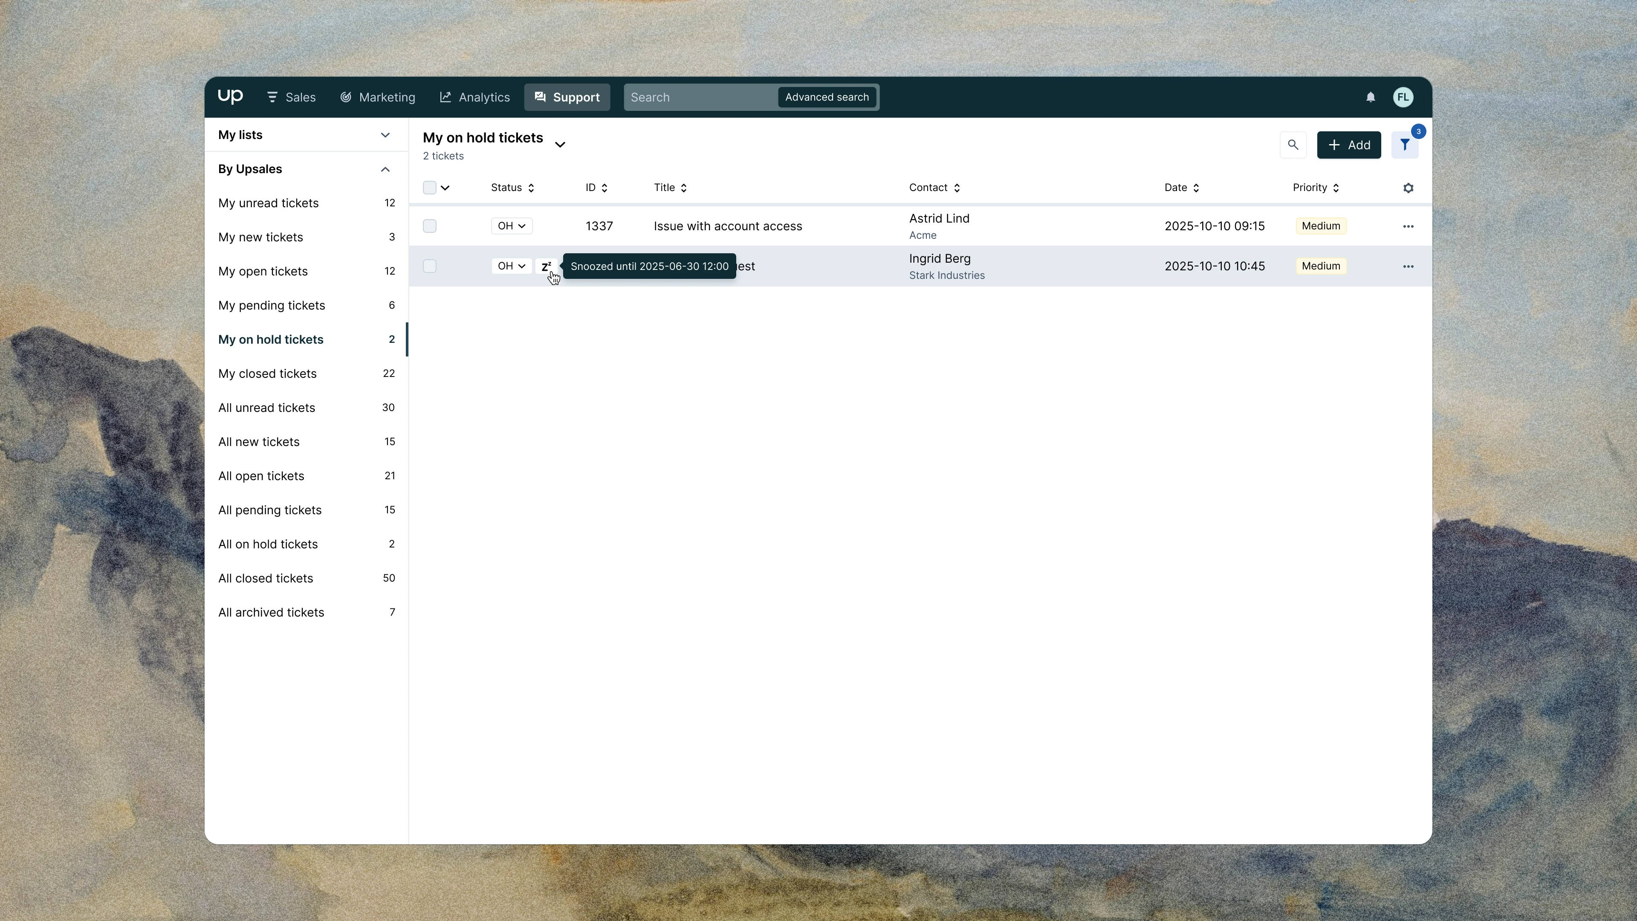Click ticket ID 1337
Image resolution: width=1637 pixels, height=921 pixels.
[x=599, y=226]
